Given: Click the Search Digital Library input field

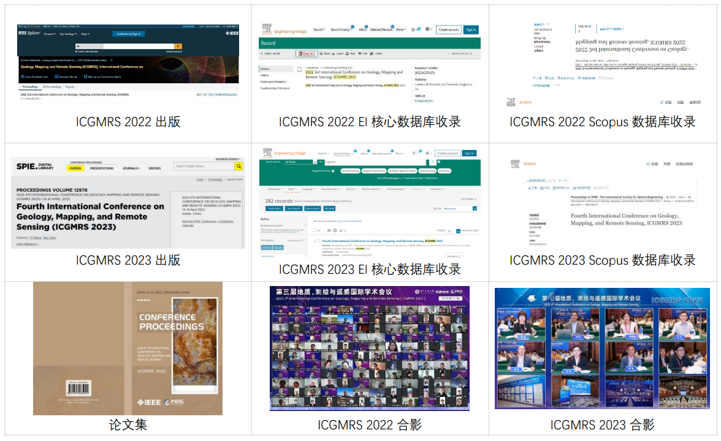Looking at the screenshot, I should (204, 166).
